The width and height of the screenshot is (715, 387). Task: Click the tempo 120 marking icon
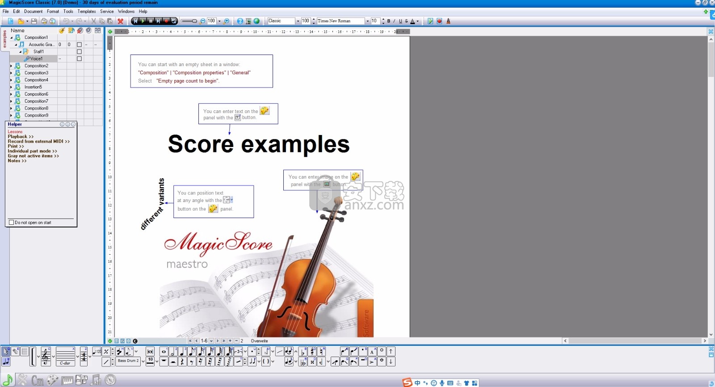(97, 352)
